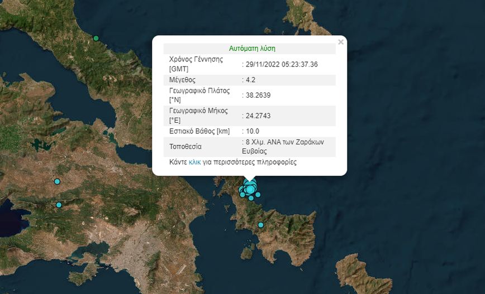Click the green earthquake marker on the map
The image size is (485, 294).
coord(96,38)
